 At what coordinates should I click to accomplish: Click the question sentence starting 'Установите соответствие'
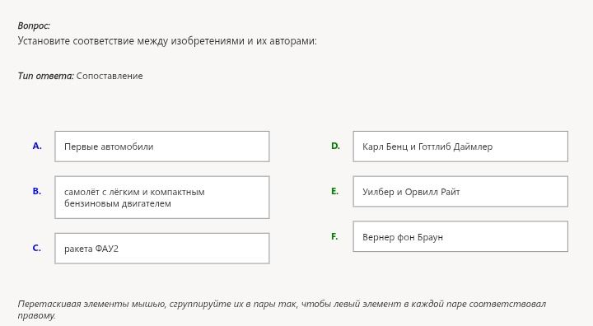coord(167,41)
